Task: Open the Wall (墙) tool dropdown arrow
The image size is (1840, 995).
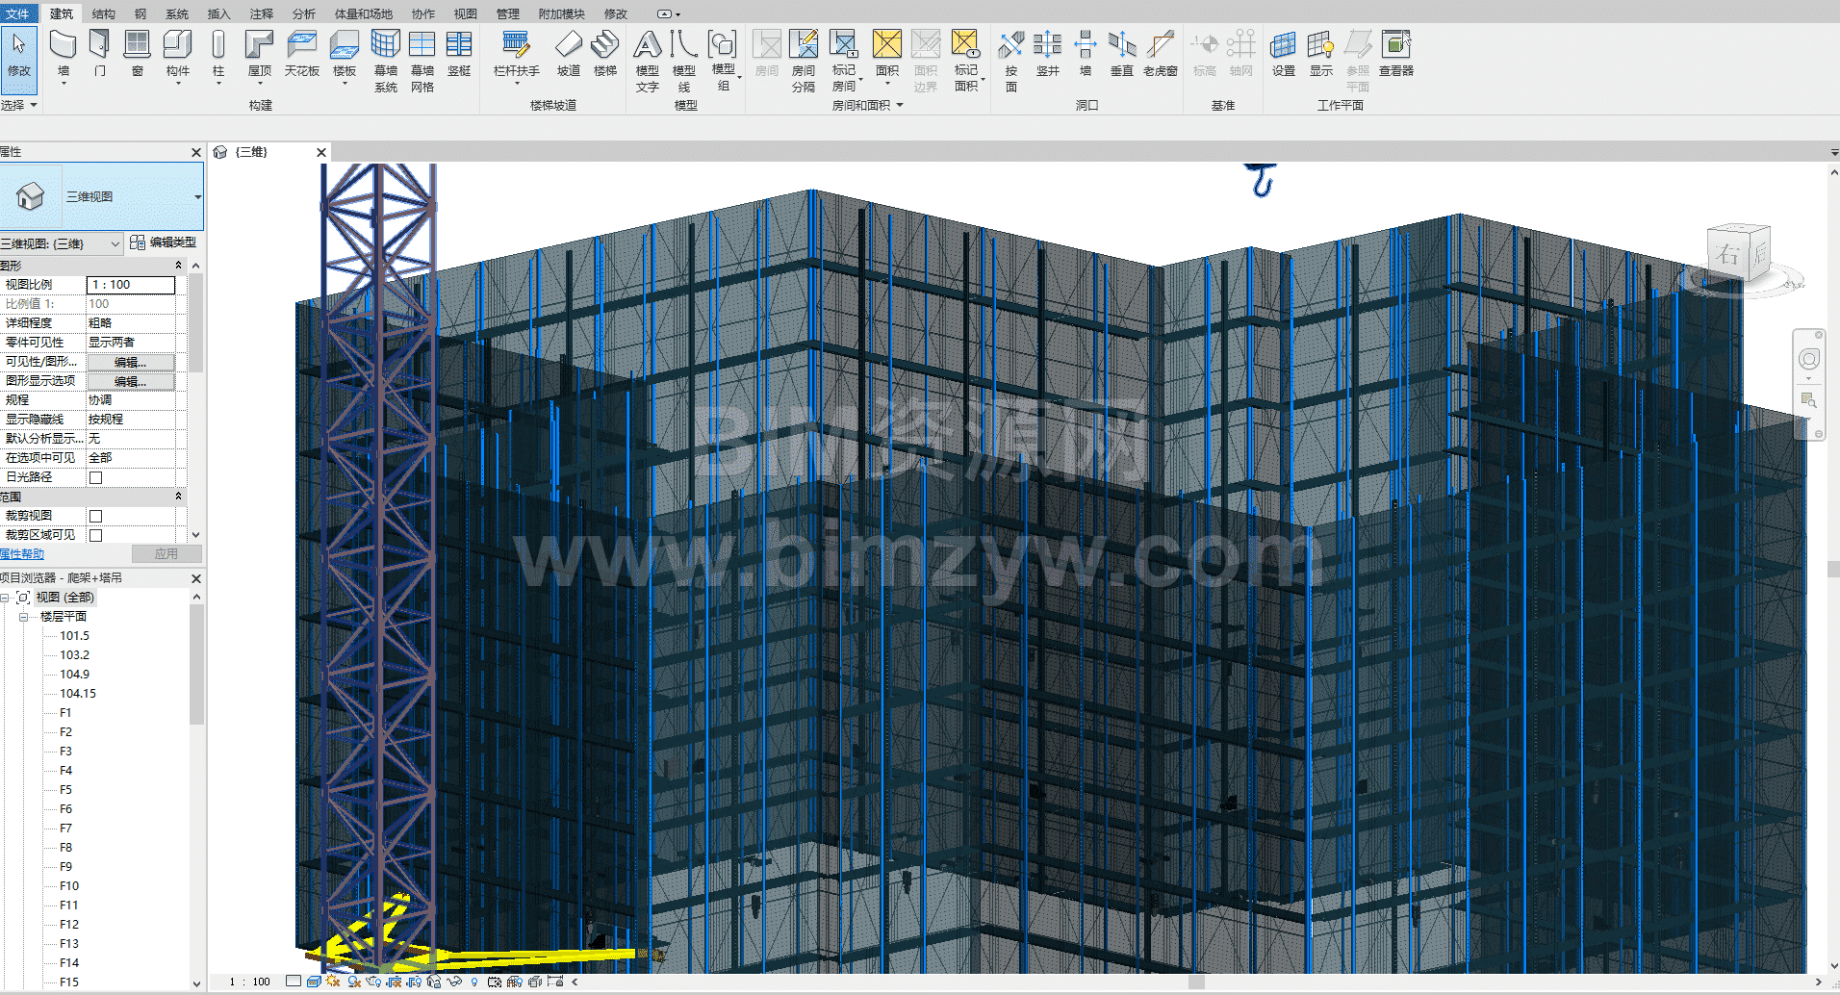Action: pyautogui.click(x=64, y=84)
